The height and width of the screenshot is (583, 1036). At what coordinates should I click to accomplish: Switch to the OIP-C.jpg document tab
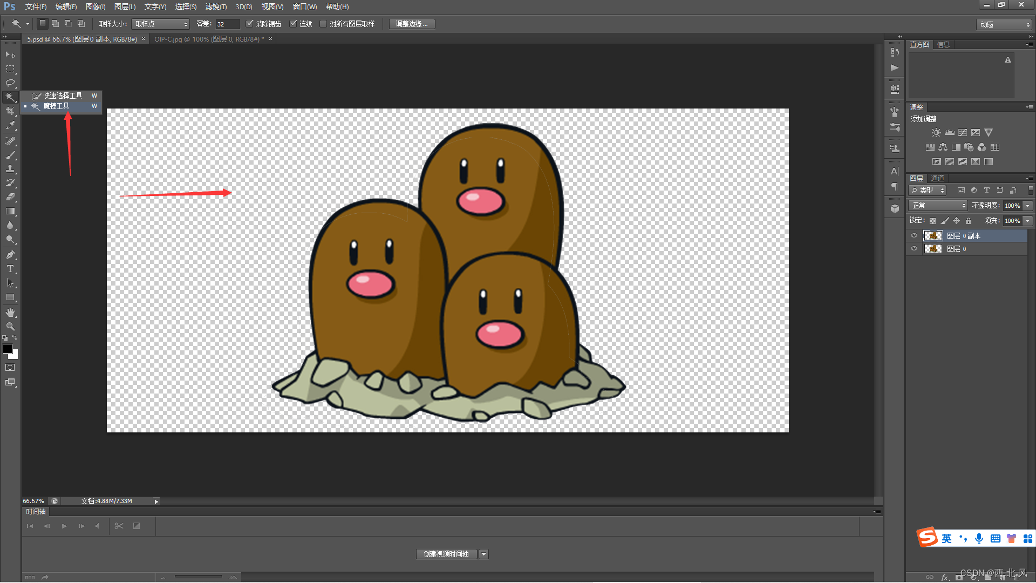[208, 39]
